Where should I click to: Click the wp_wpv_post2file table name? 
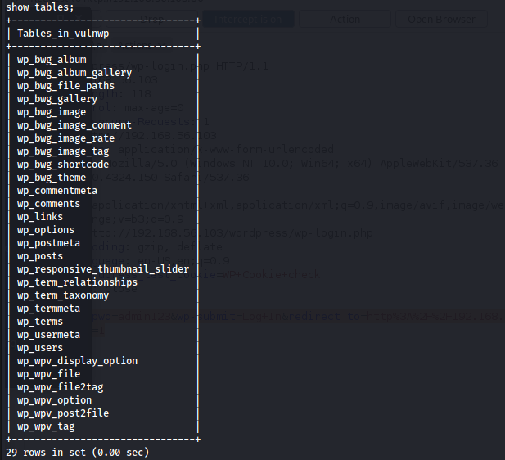(63, 413)
